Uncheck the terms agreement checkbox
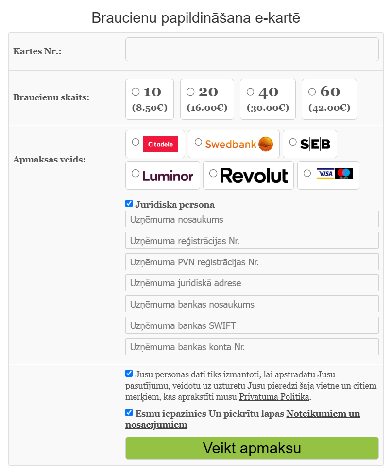 point(129,413)
